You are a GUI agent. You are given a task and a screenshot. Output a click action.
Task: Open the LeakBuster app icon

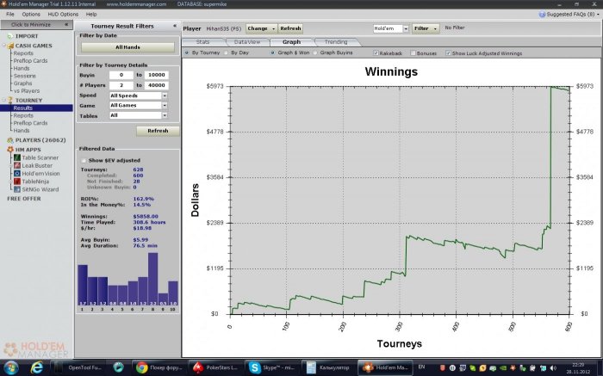17,165
